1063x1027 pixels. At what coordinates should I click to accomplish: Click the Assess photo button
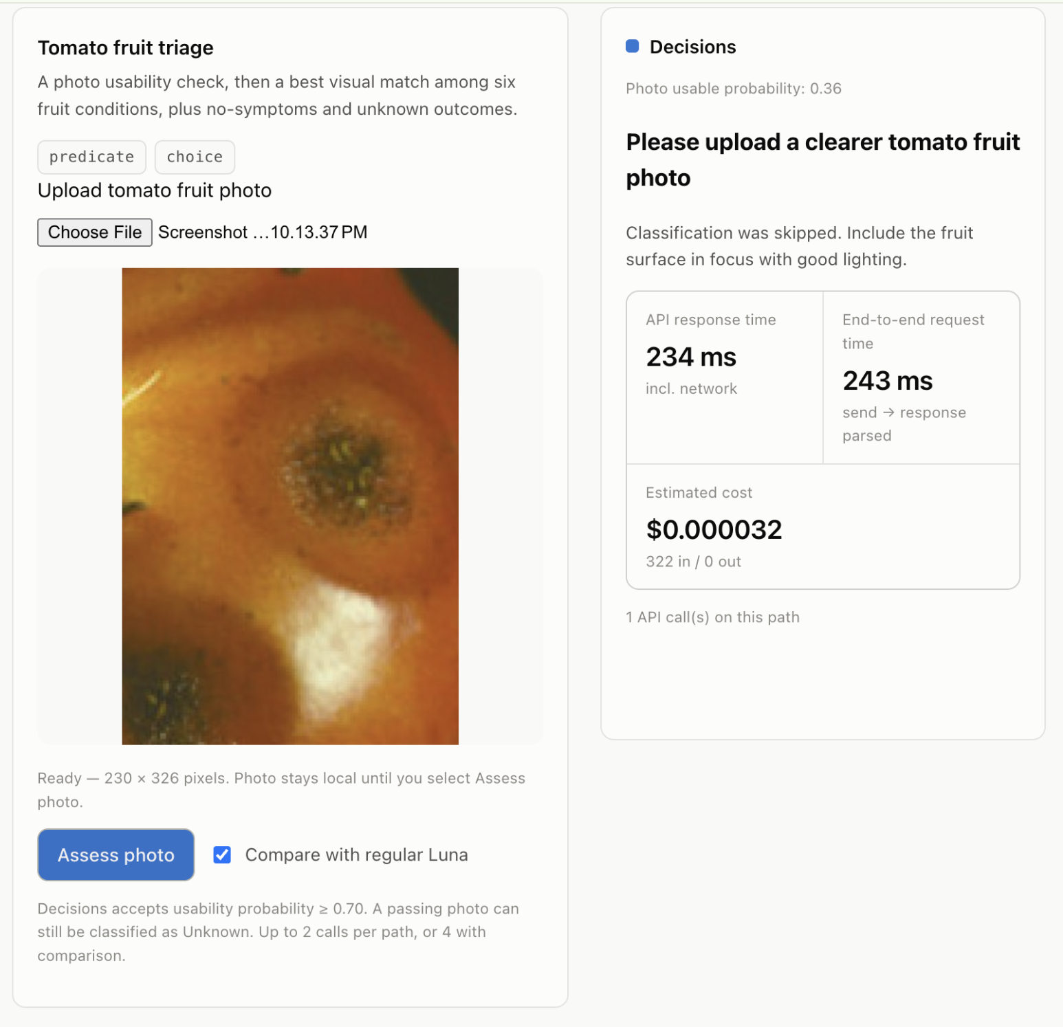coord(116,854)
